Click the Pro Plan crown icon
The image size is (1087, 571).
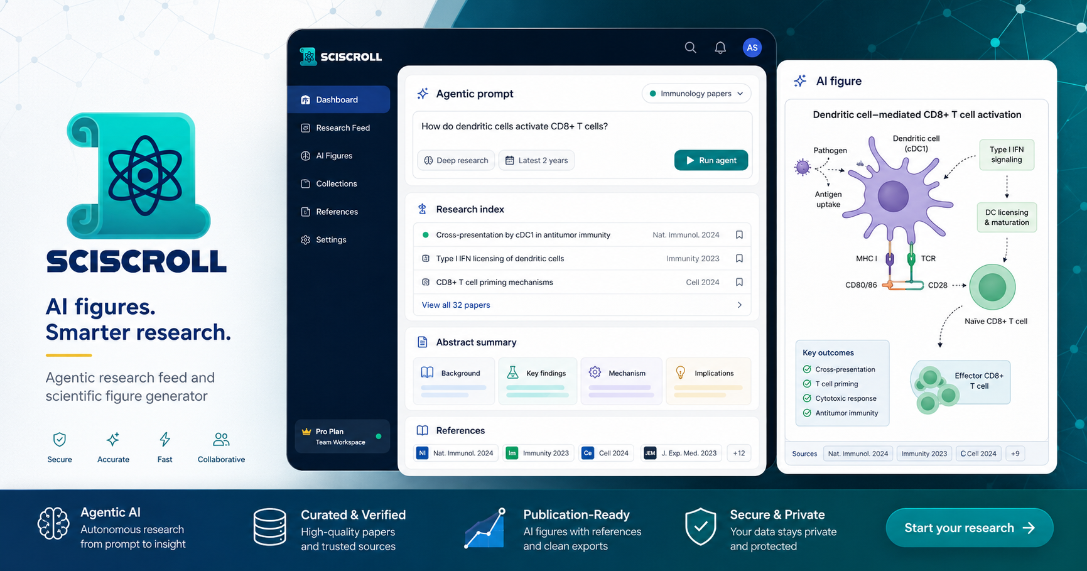306,432
